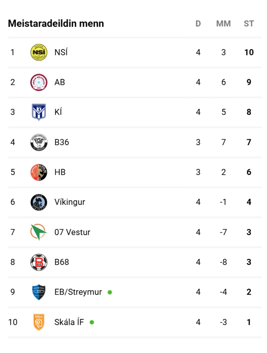The image size is (267, 353).
Task: Click the AB club crest
Action: tap(39, 82)
